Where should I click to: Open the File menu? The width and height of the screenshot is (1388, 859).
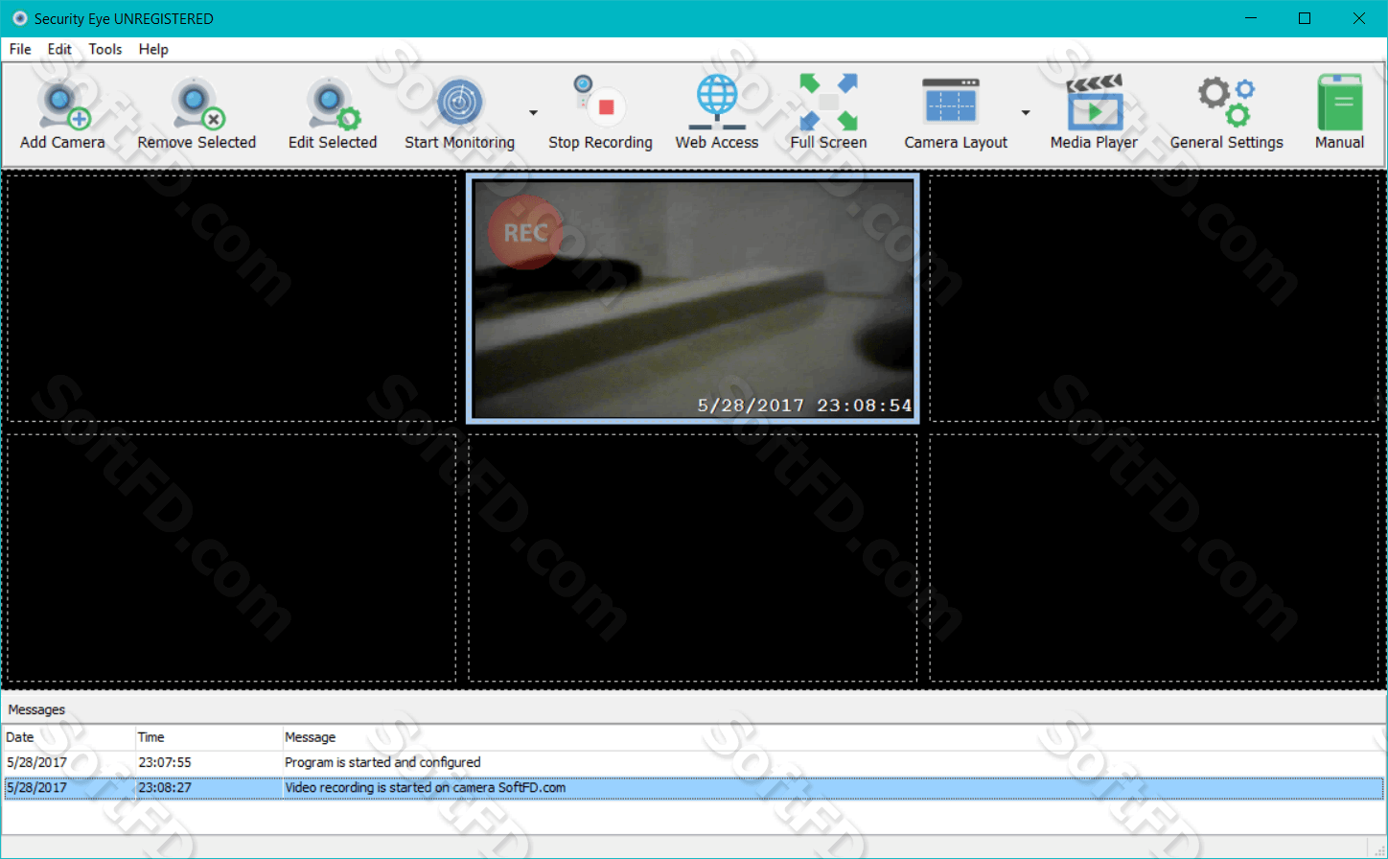(20, 49)
